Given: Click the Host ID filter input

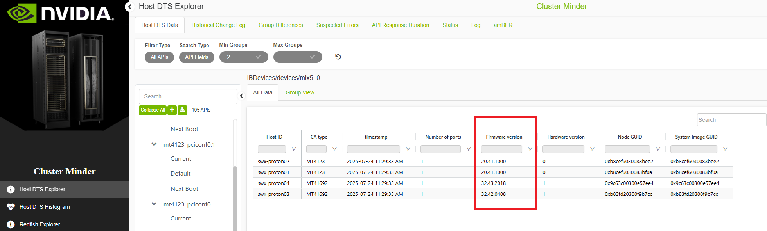Looking at the screenshot, I should 272,149.
